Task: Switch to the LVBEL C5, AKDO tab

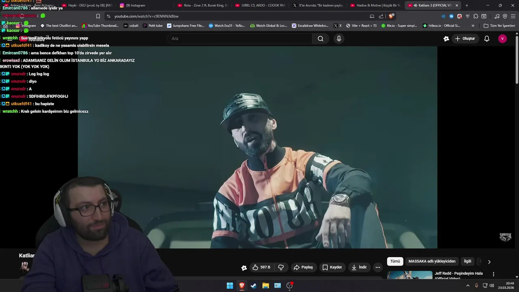Action: [260, 5]
